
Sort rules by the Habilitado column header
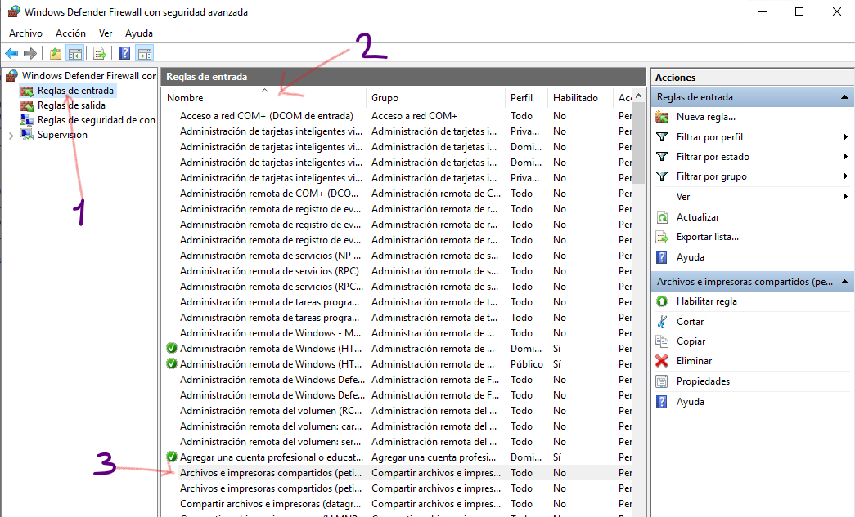pyautogui.click(x=575, y=98)
